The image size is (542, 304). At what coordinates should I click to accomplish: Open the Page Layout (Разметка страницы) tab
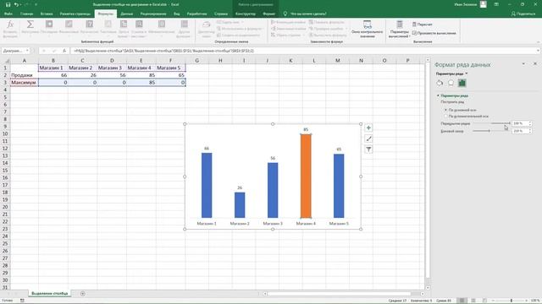click(x=75, y=14)
